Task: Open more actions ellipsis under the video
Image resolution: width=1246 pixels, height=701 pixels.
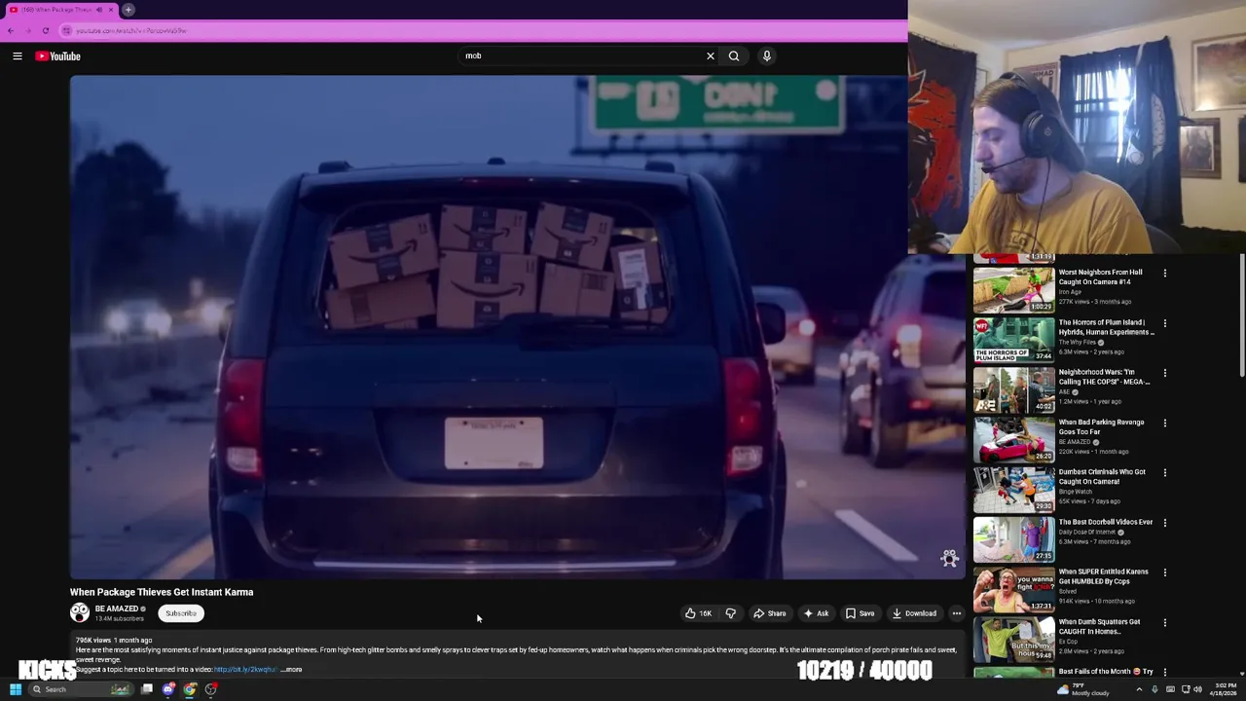Action: click(x=957, y=613)
